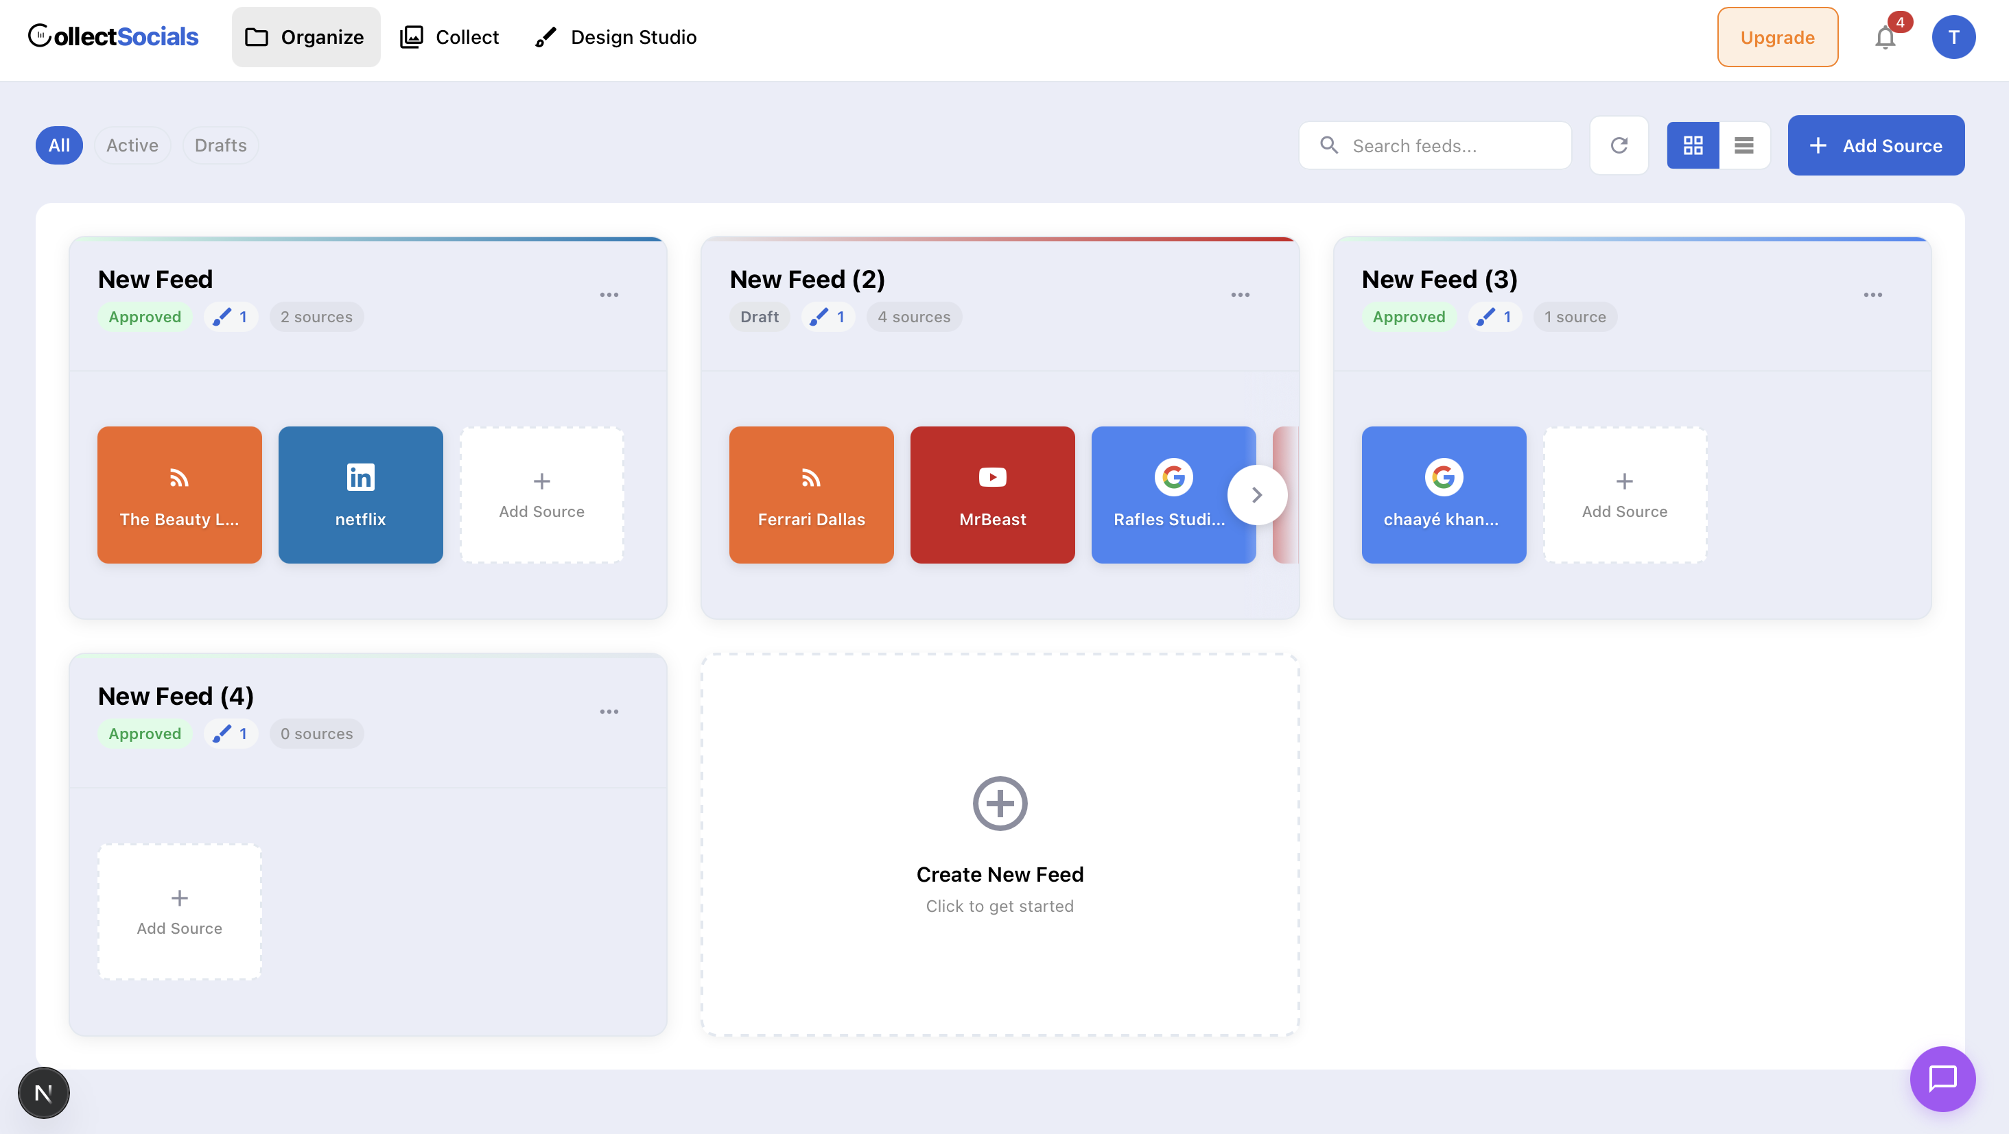Select the Active filter

click(132, 145)
